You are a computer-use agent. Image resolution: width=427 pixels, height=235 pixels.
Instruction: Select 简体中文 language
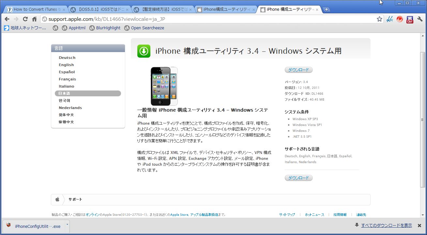click(x=66, y=115)
